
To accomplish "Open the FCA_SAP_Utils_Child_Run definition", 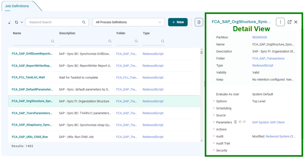I will [30, 137].
